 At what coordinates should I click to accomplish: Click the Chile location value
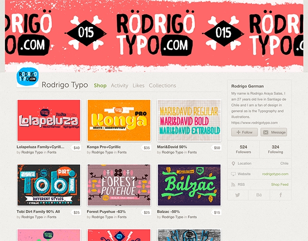coord(284,163)
